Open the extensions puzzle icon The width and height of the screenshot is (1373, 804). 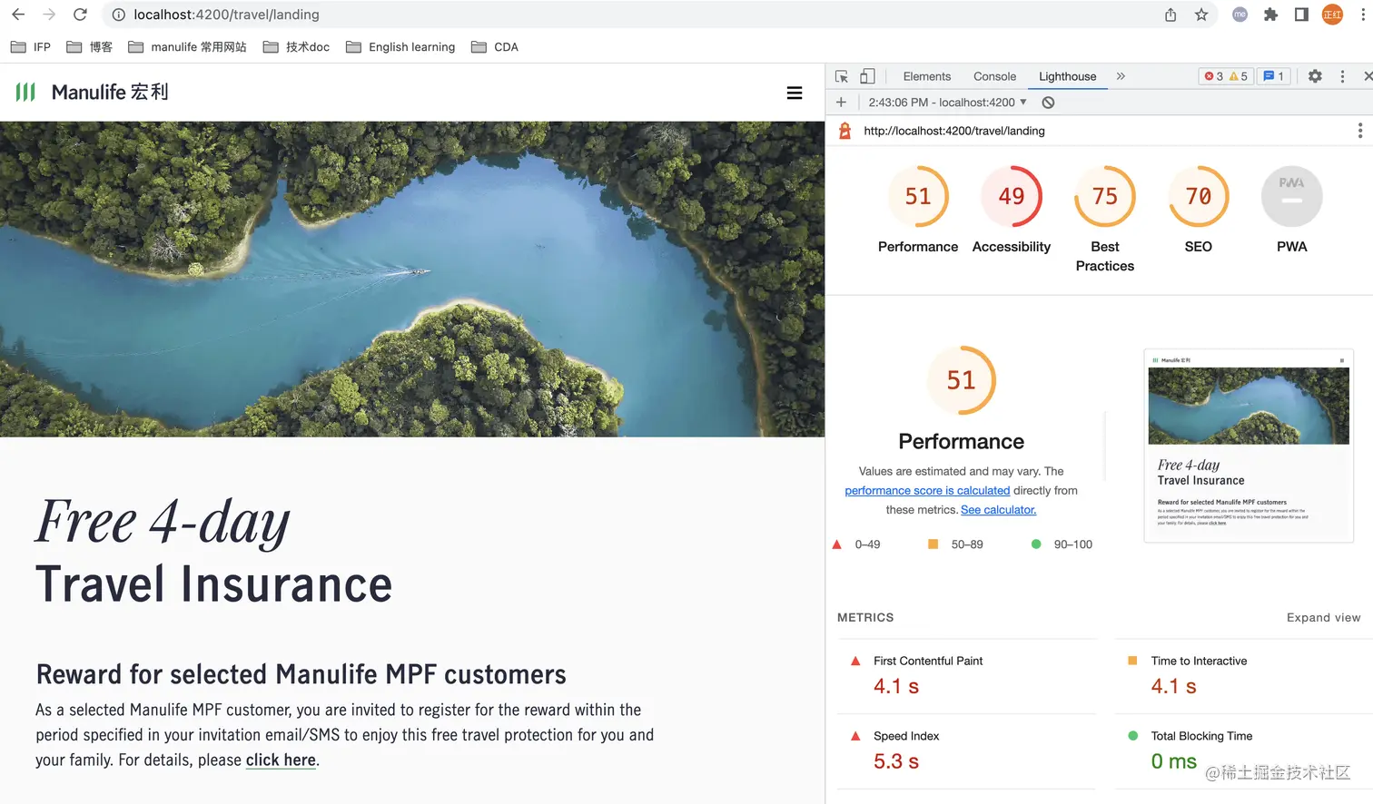coord(1270,15)
